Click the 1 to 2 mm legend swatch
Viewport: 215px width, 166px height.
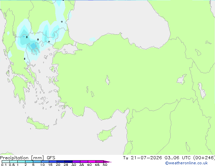pos(21,162)
